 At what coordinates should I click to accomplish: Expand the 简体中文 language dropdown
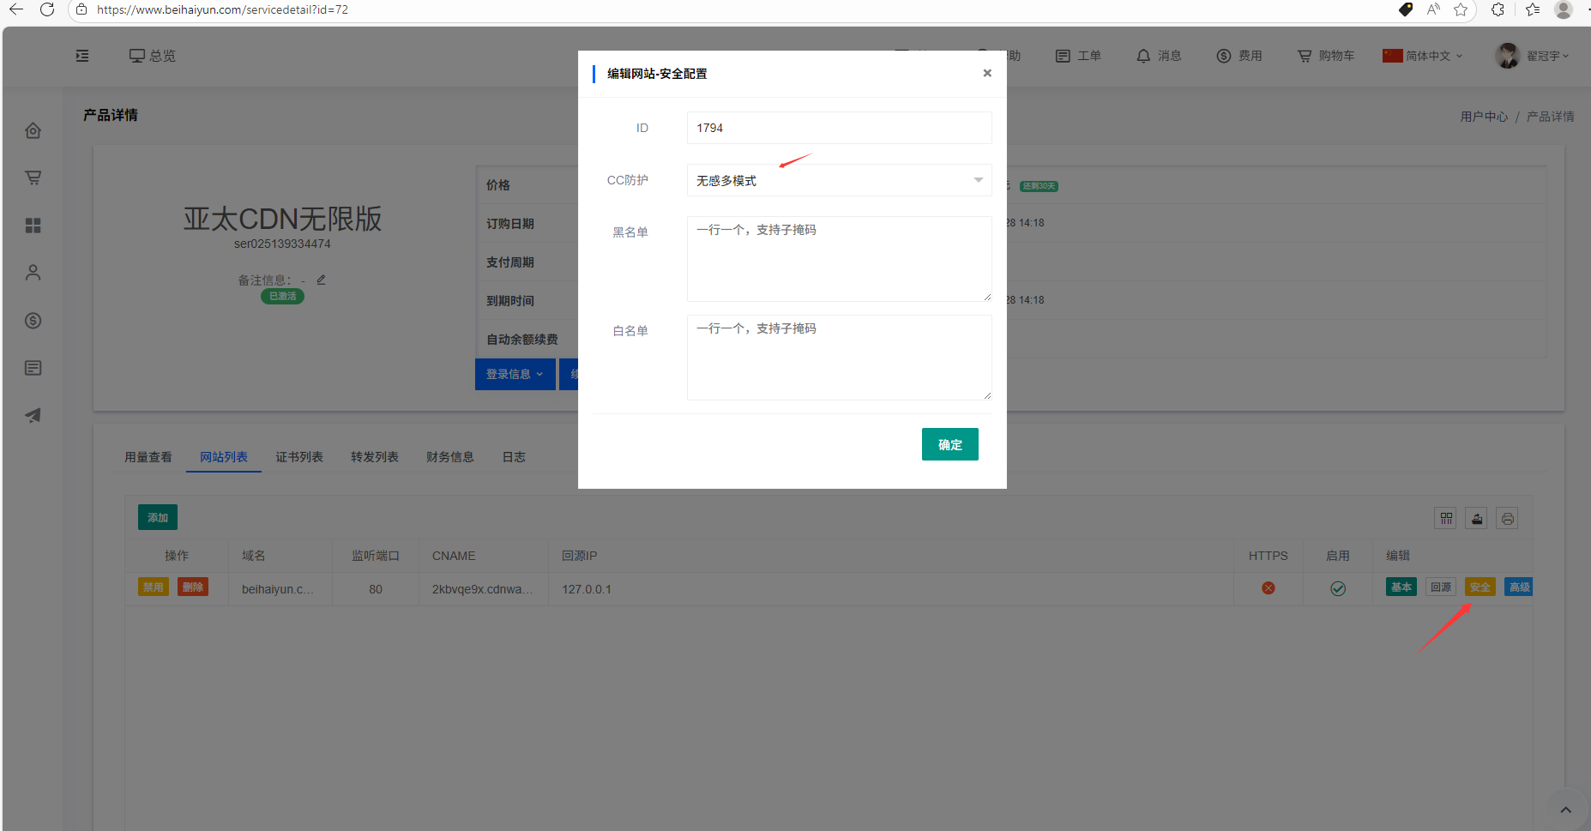tap(1424, 56)
